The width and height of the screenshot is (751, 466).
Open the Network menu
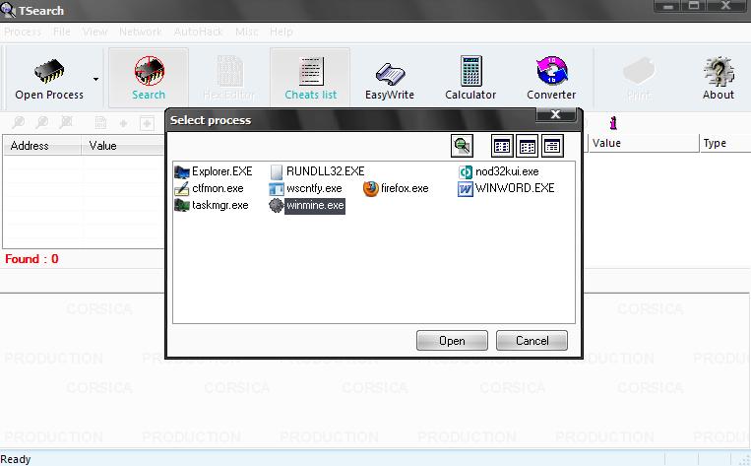pyautogui.click(x=141, y=32)
